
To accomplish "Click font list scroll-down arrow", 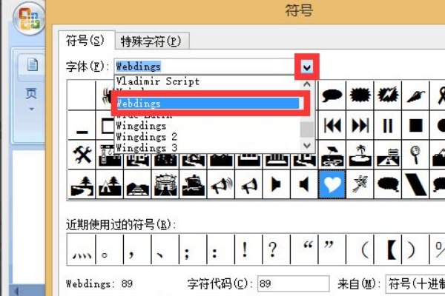I will click(x=307, y=146).
